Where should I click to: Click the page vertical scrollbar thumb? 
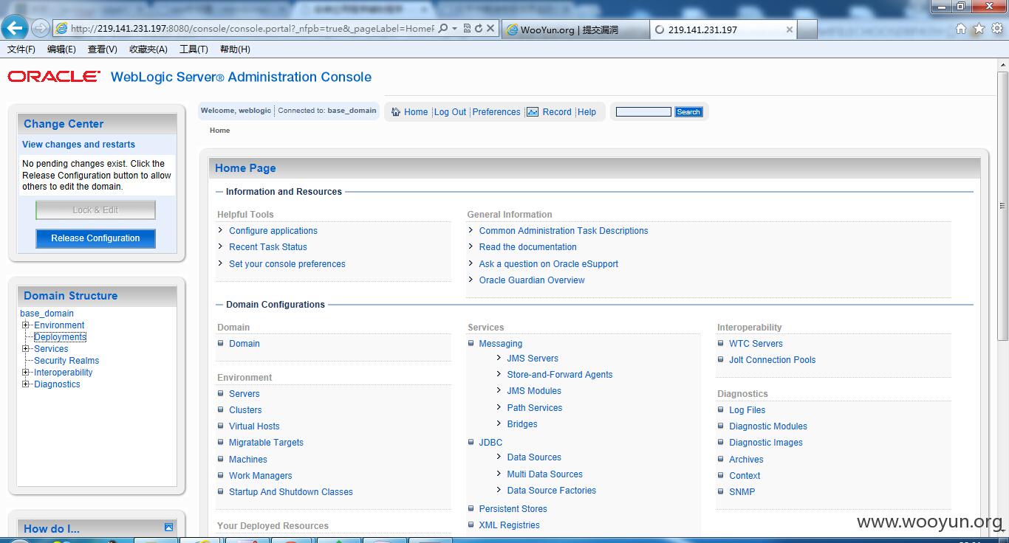coord(1002,205)
